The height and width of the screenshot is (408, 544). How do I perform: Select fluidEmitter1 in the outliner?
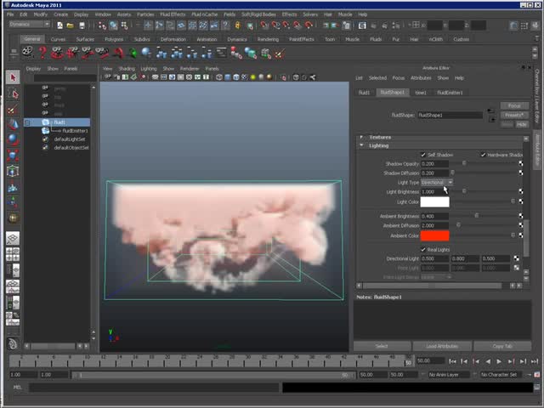pyautogui.click(x=75, y=131)
